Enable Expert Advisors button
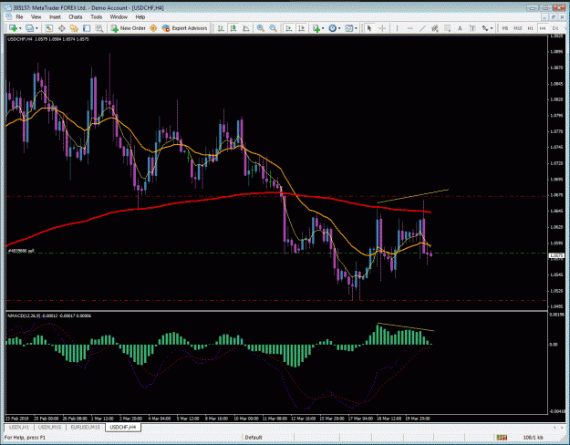 184,28
